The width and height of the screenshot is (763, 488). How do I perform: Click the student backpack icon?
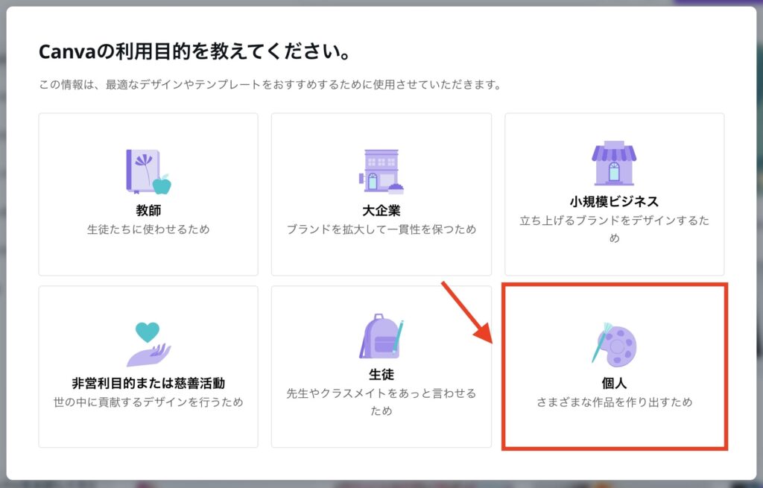click(x=381, y=336)
